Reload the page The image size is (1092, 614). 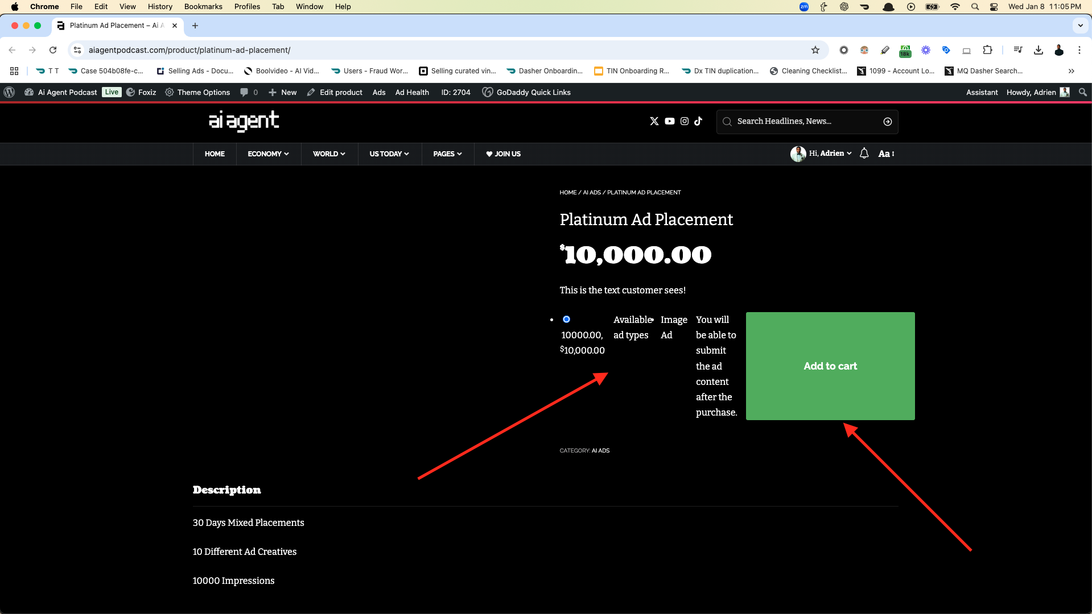(x=53, y=50)
